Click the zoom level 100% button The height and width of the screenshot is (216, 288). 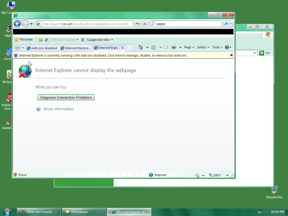pyautogui.click(x=215, y=175)
